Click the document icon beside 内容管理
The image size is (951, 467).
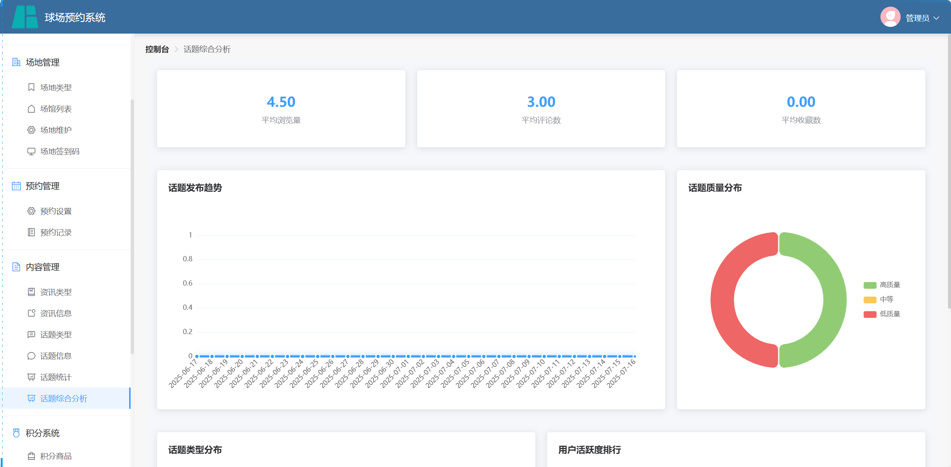pyautogui.click(x=16, y=267)
